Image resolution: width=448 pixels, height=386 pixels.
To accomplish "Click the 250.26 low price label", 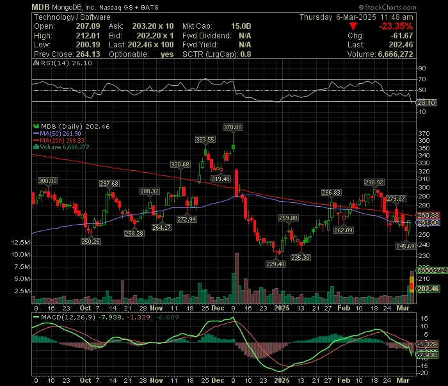I will [x=91, y=242].
